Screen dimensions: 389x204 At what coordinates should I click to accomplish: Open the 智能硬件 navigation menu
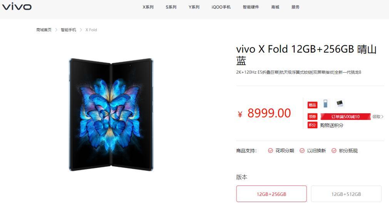coord(251,7)
